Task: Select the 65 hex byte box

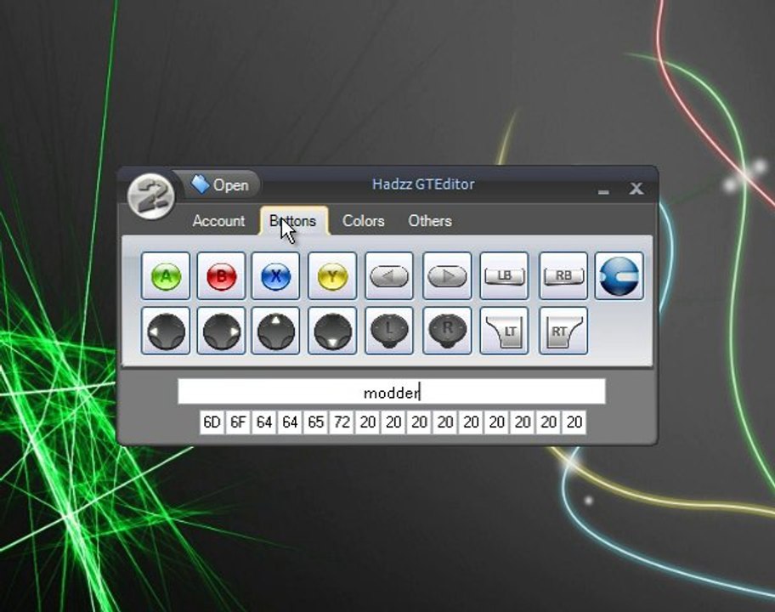Action: 316,422
